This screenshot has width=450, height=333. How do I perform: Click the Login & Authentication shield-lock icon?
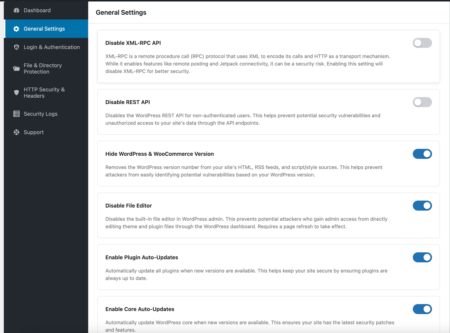pyautogui.click(x=16, y=47)
